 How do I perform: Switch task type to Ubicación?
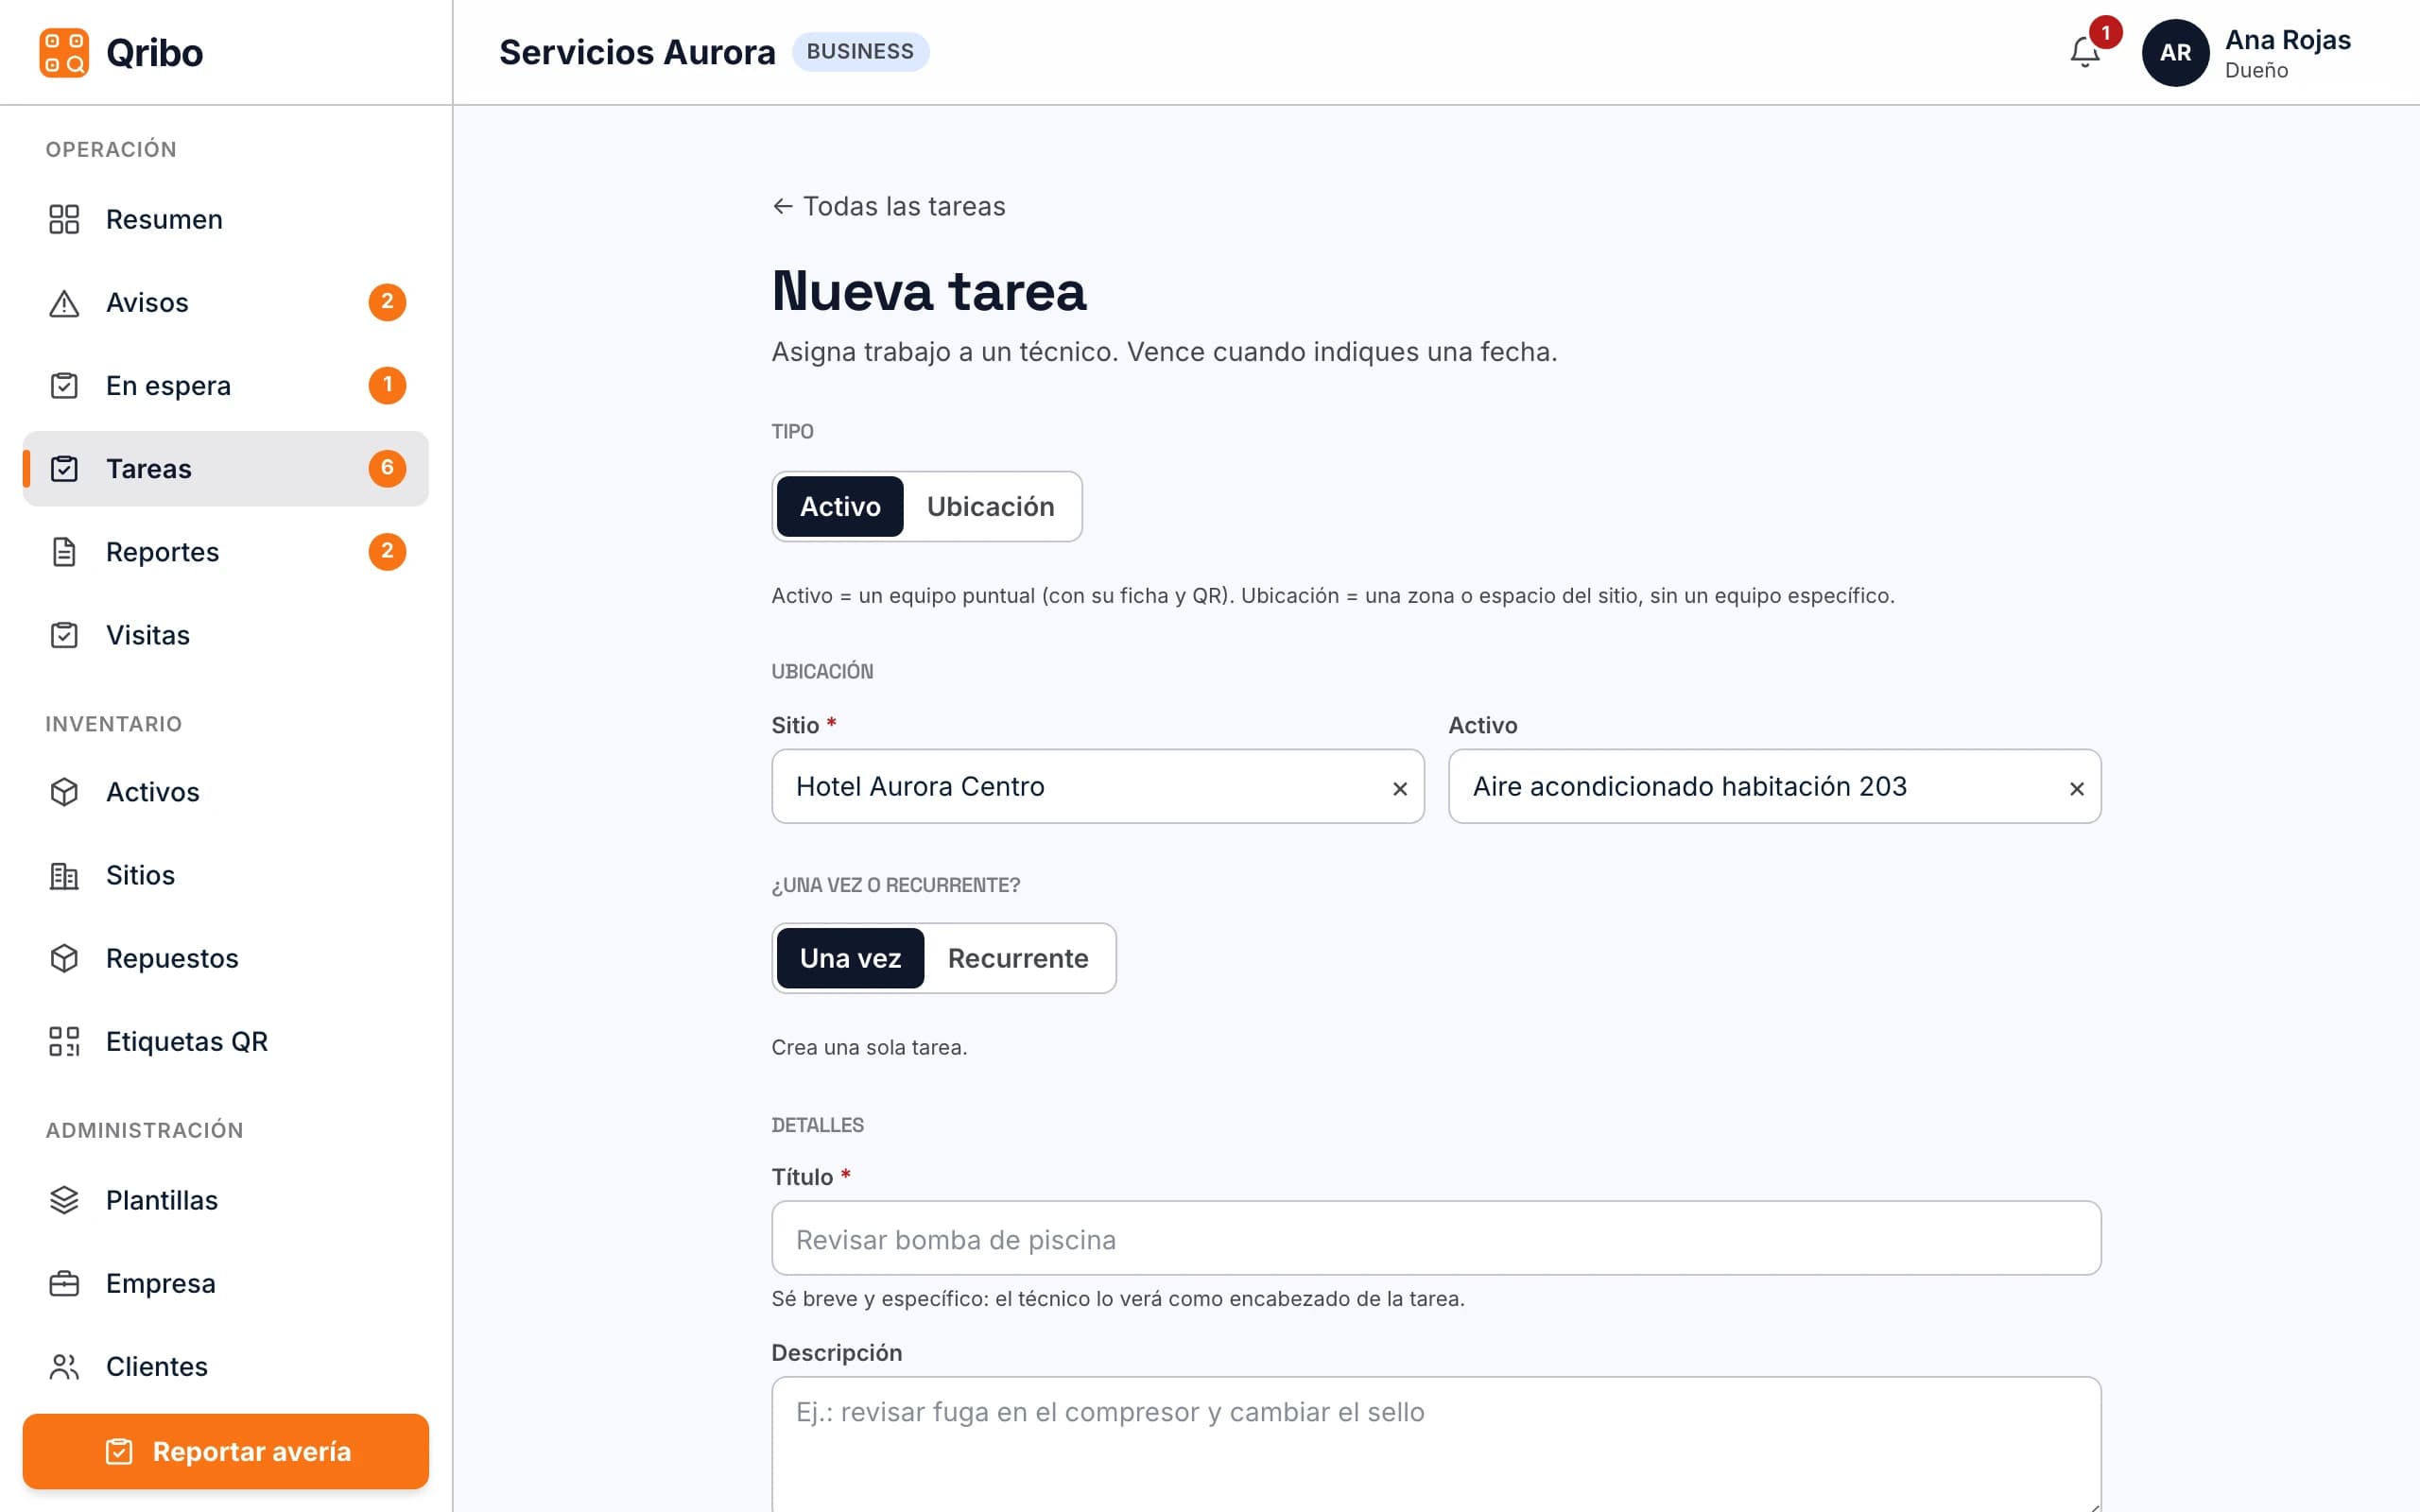coord(990,506)
